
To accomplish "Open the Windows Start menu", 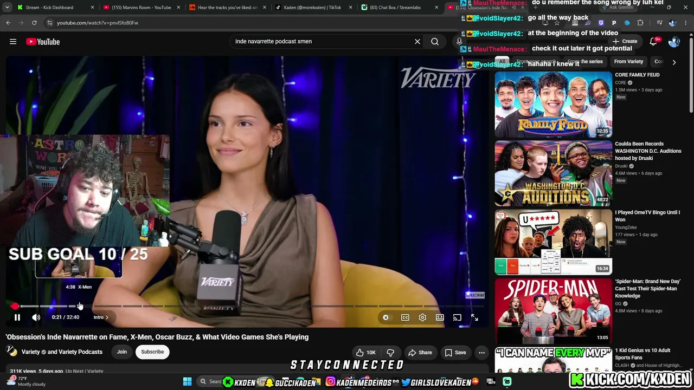I will [187, 382].
